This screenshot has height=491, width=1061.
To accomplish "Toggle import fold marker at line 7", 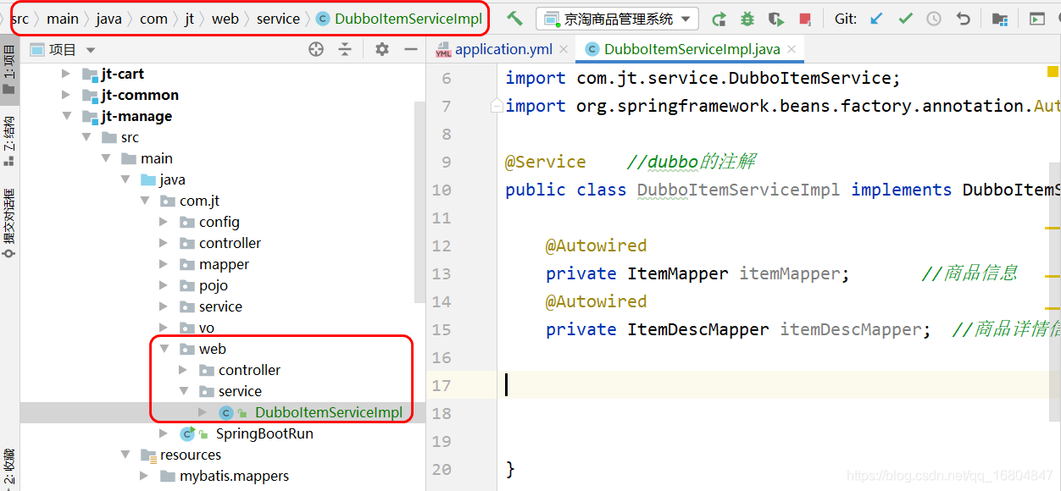I will point(497,106).
